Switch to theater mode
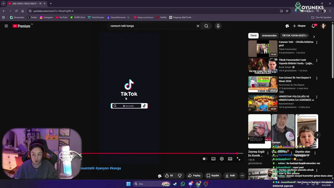The width and height of the screenshot is (334, 188). pyautogui.click(x=230, y=159)
